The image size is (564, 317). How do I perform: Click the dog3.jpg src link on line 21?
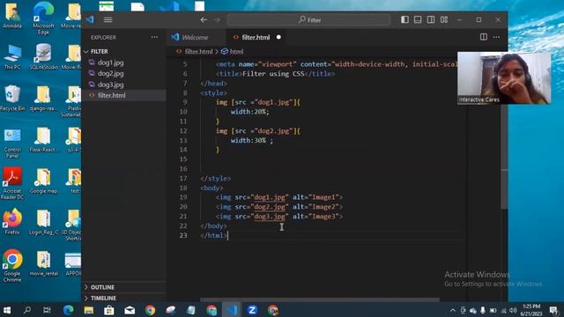coord(270,217)
